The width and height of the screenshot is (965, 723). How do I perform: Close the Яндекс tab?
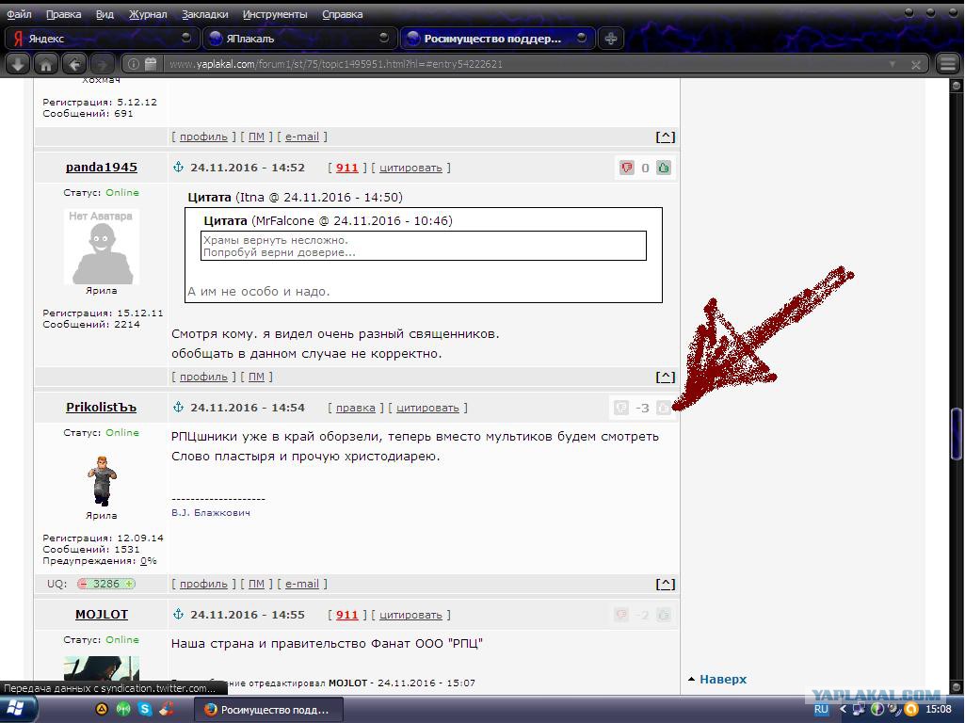(x=185, y=38)
